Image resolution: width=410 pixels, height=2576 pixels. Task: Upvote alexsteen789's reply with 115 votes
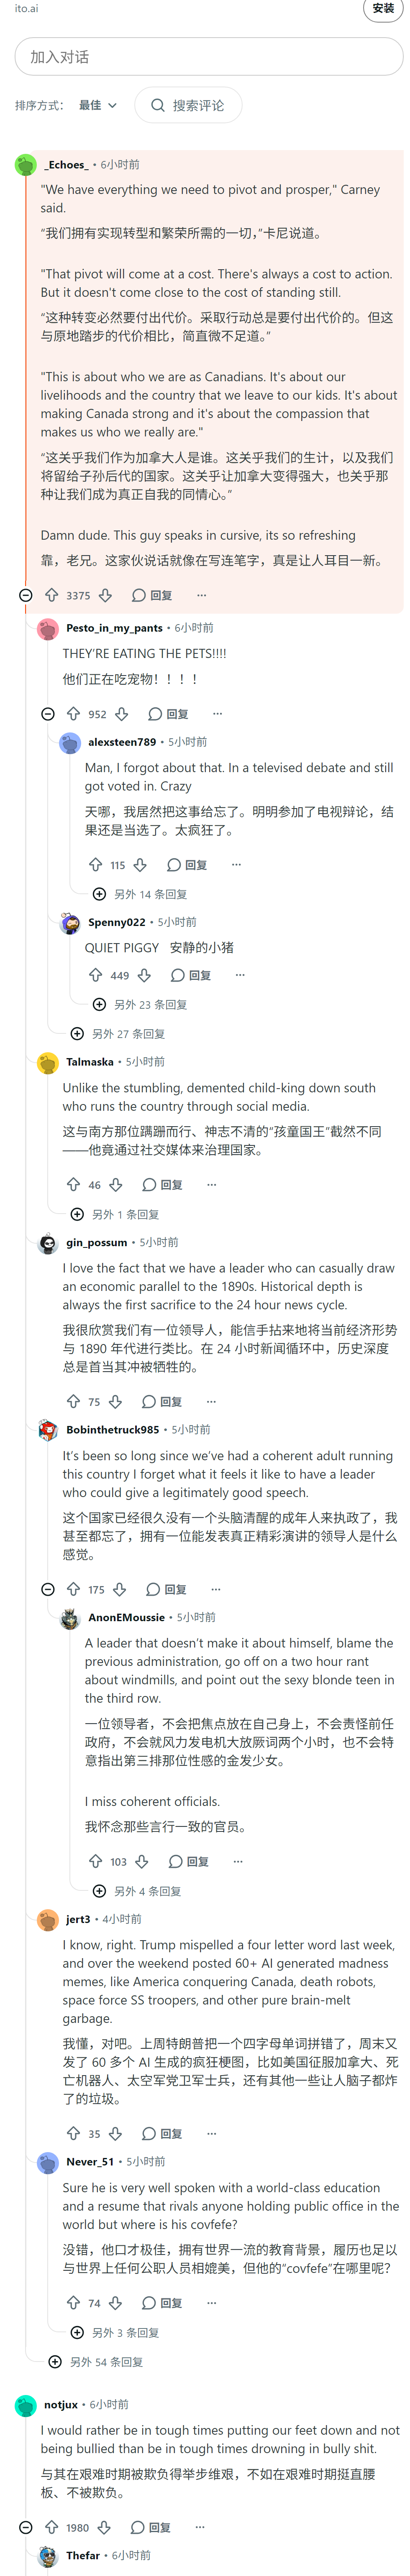[96, 865]
